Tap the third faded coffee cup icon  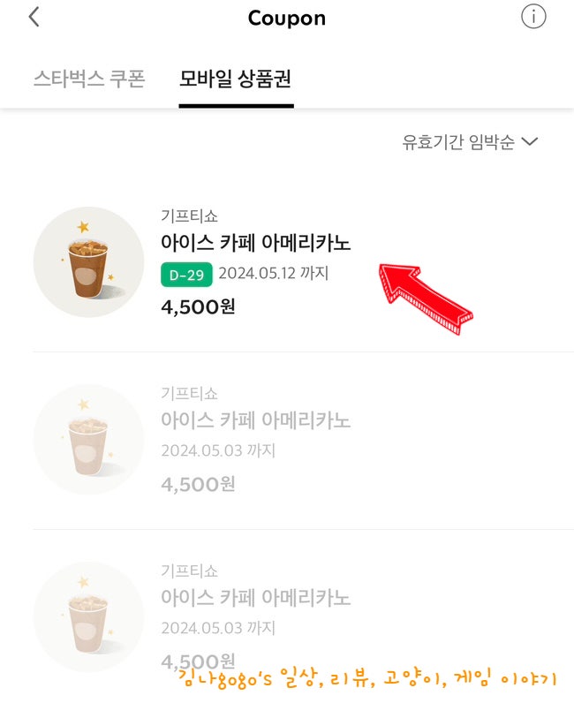pyautogui.click(x=88, y=616)
